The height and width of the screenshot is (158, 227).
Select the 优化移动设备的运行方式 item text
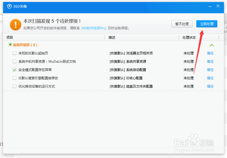(x=37, y=86)
